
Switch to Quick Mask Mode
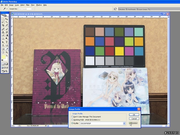(6, 64)
